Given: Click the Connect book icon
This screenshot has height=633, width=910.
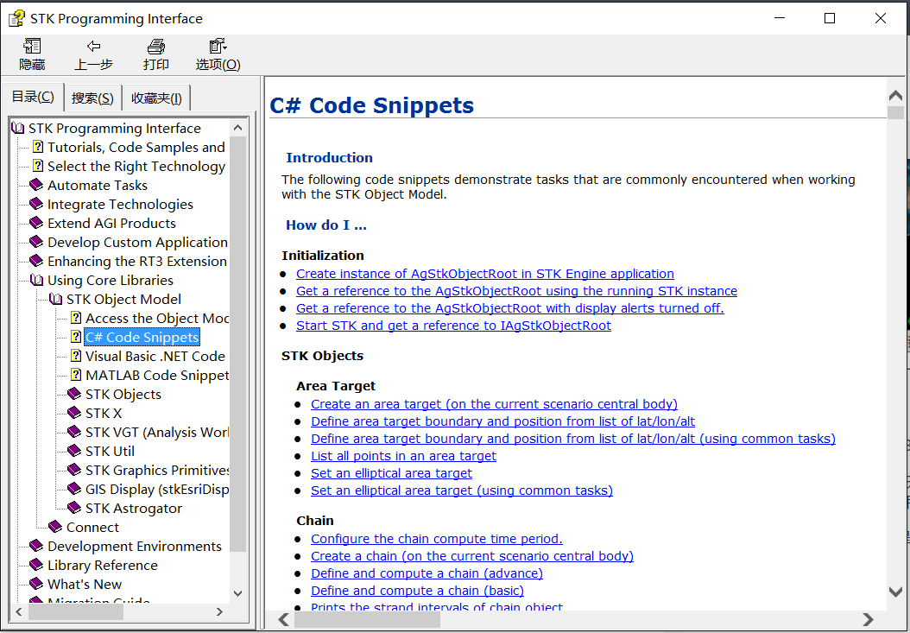Looking at the screenshot, I should (x=55, y=528).
